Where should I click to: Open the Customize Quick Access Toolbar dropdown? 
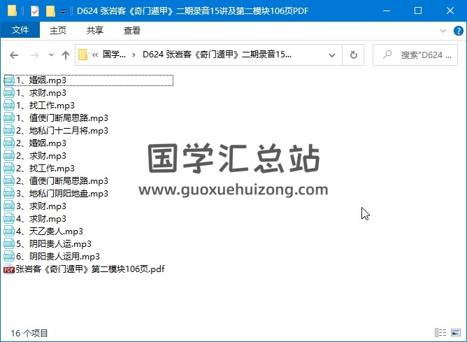(x=63, y=12)
